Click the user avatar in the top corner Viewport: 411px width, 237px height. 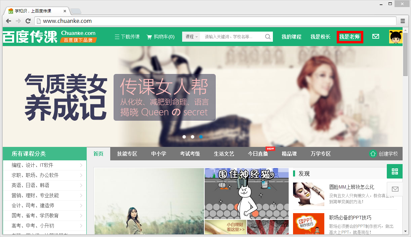click(395, 36)
